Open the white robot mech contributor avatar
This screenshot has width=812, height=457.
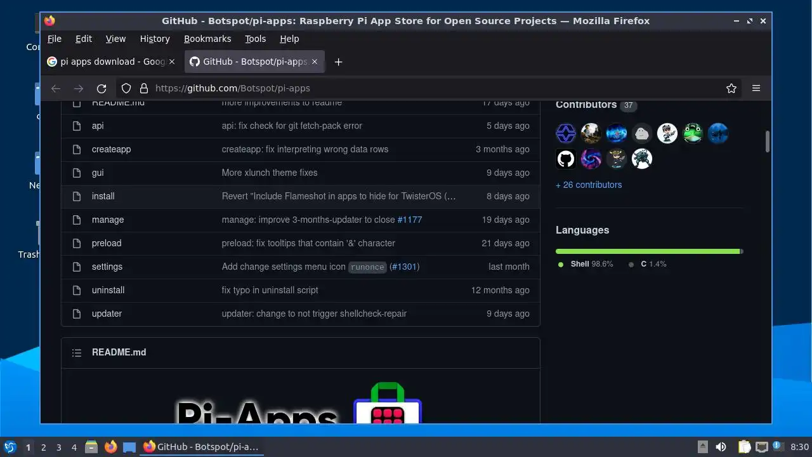coord(642,159)
